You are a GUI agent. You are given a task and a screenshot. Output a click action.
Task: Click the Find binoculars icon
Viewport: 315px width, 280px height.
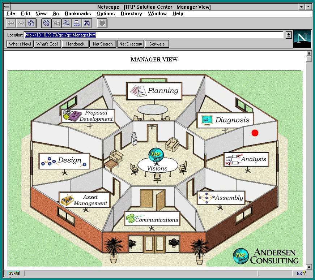tap(87, 23)
